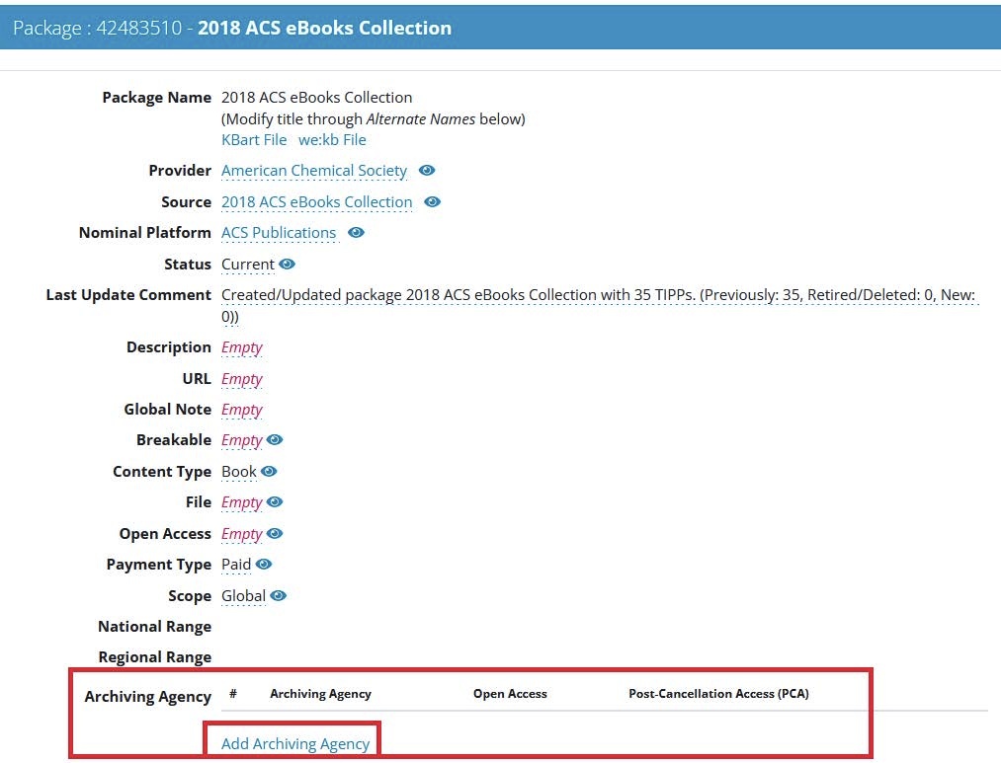Viewport: 1001px width, 763px height.
Task: Click the eye icon beside Source value
Action: point(432,202)
